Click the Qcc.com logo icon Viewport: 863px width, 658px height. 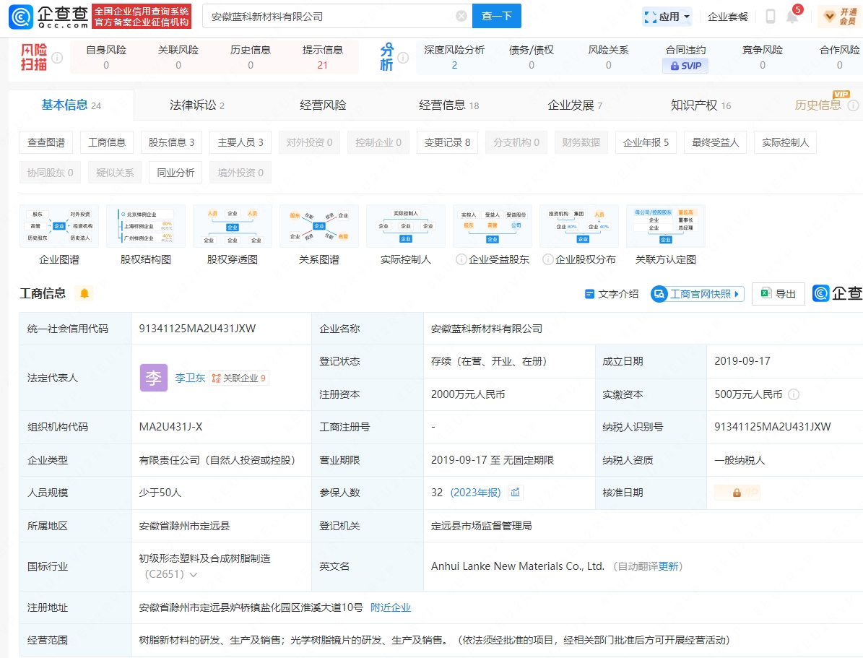point(21,17)
